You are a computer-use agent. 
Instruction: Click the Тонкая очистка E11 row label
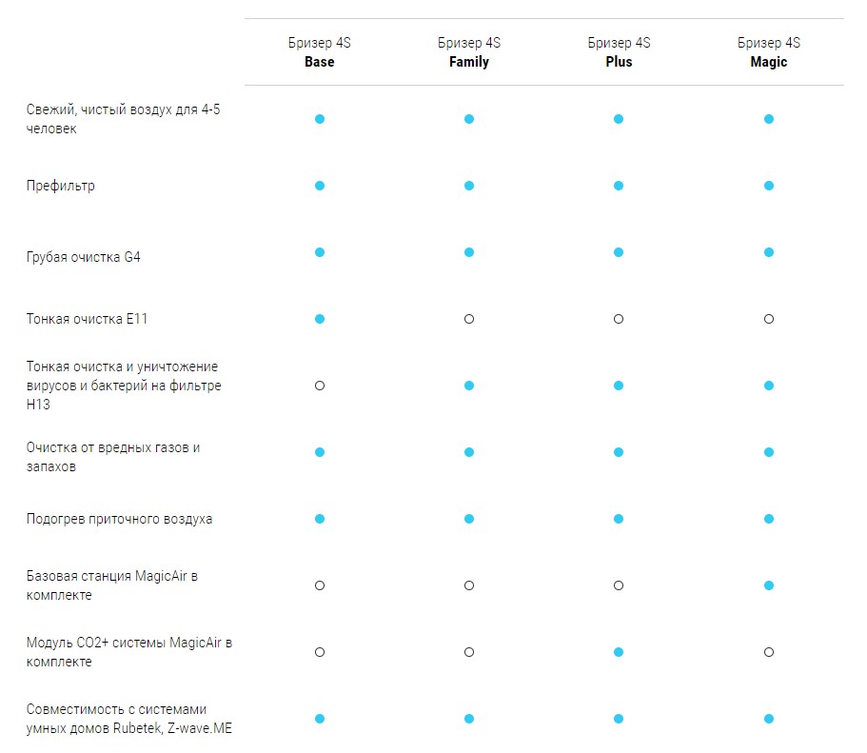click(87, 319)
